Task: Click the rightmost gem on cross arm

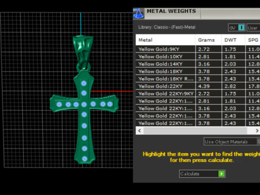Action: [110, 104]
